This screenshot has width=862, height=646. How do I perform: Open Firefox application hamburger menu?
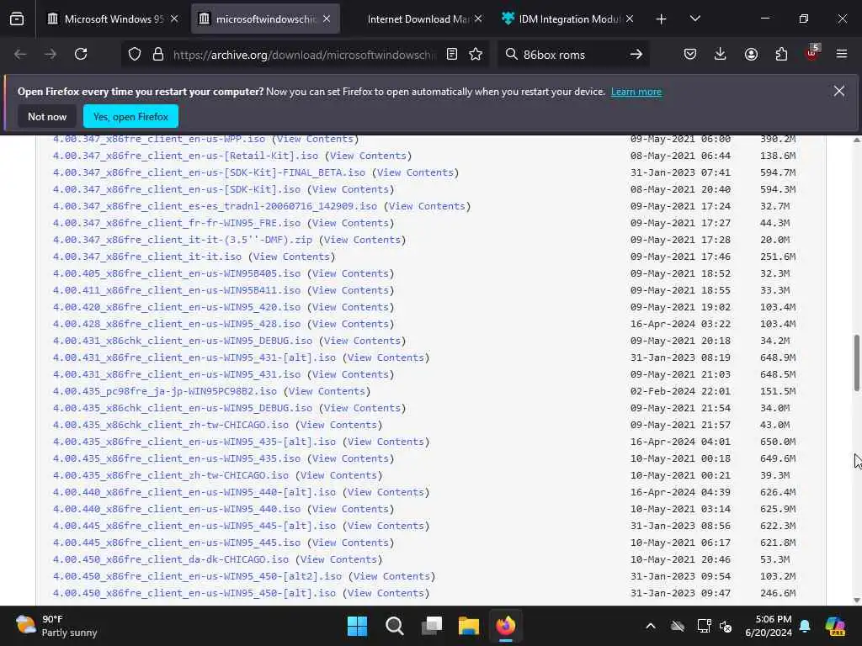(x=842, y=54)
